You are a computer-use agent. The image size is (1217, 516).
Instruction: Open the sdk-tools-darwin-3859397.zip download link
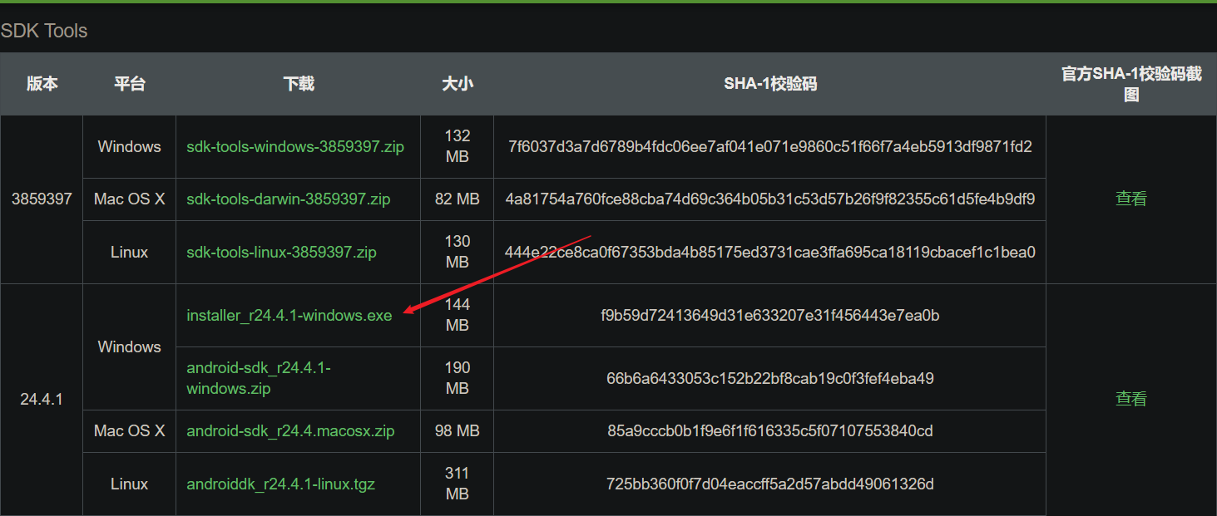coord(289,199)
